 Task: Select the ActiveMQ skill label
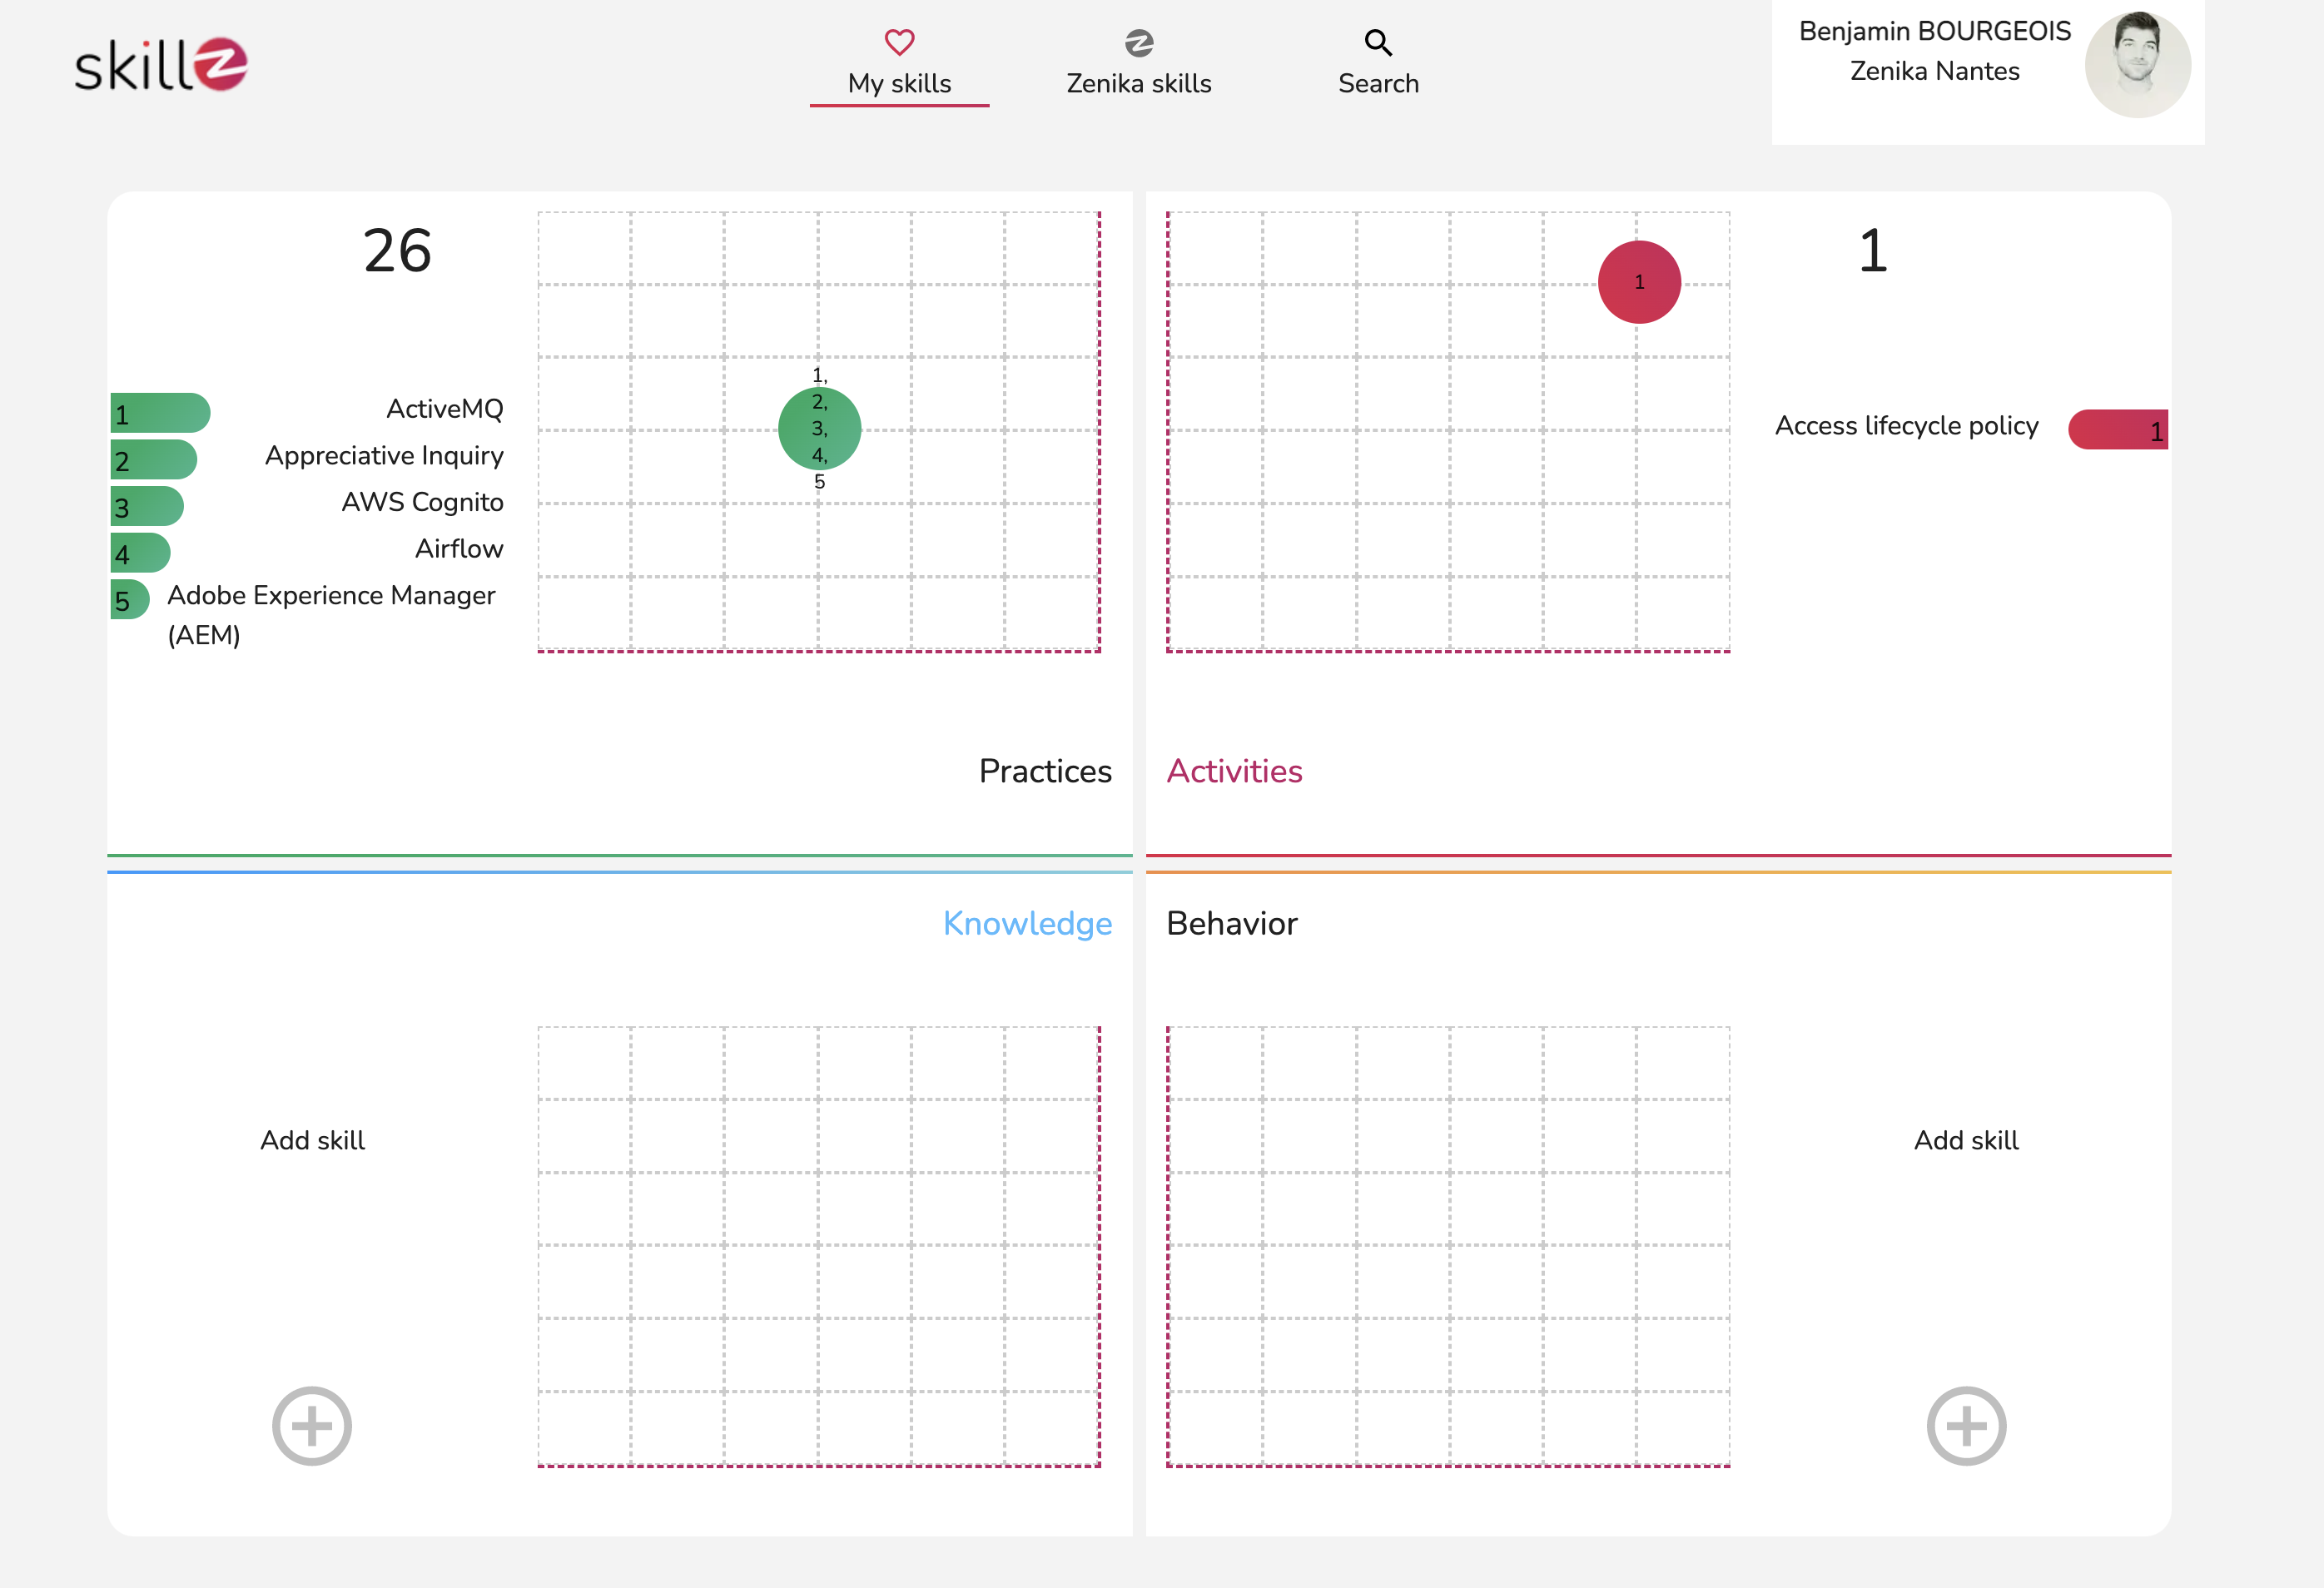(x=446, y=408)
